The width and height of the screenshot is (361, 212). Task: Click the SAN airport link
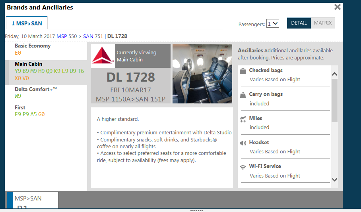click(x=88, y=36)
